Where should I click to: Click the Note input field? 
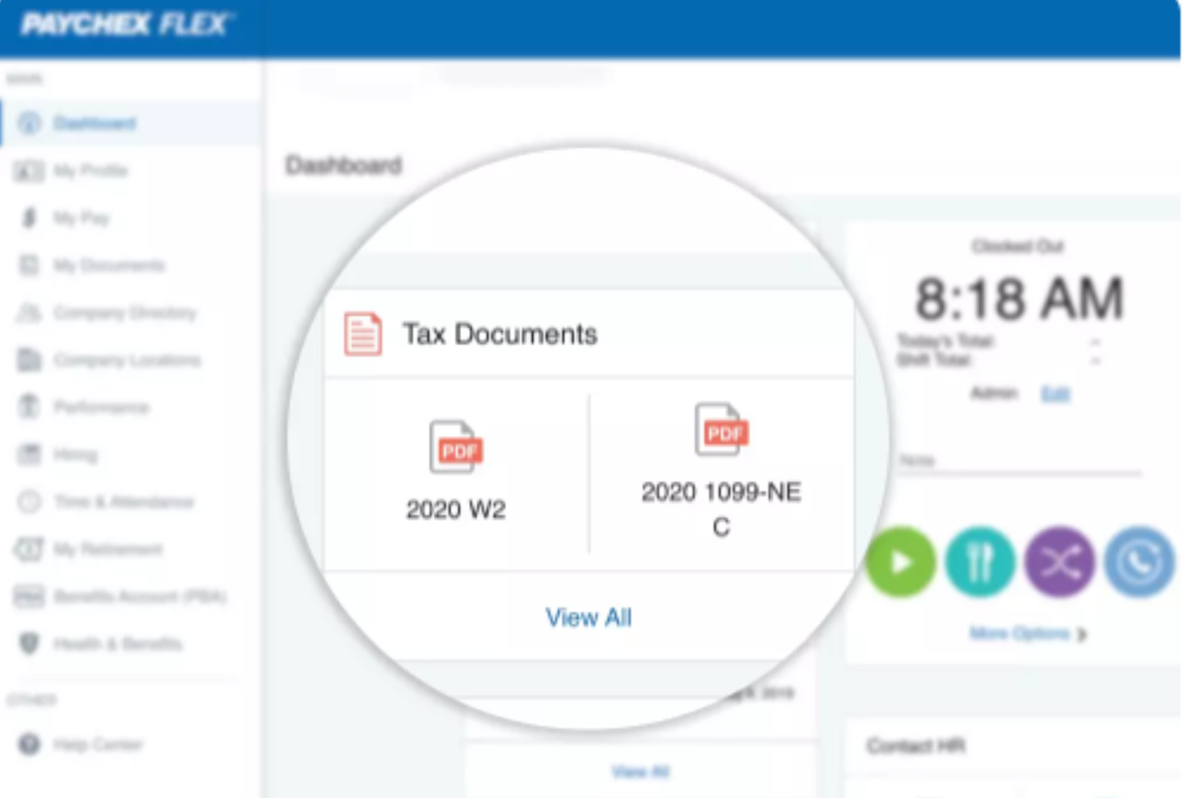click(1019, 461)
